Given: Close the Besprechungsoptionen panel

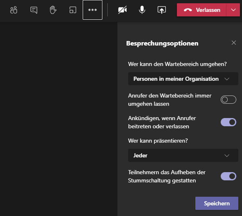Looking at the screenshot, I should 234,43.
